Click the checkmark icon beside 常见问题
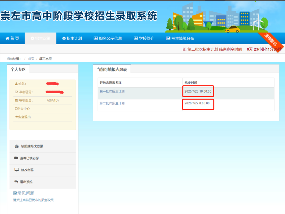 coord(15,193)
